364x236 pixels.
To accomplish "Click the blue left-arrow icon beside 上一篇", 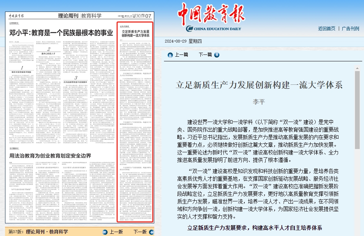I will [x=170, y=55].
